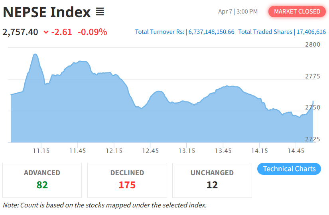
Task: Click the DECLINED 175 count box
Action: 127,180
